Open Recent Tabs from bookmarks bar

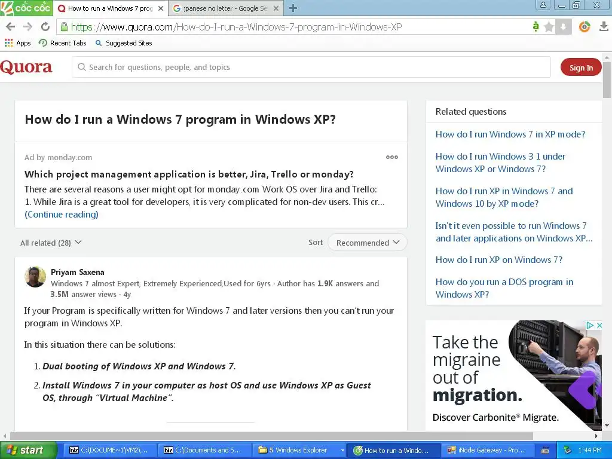62,43
